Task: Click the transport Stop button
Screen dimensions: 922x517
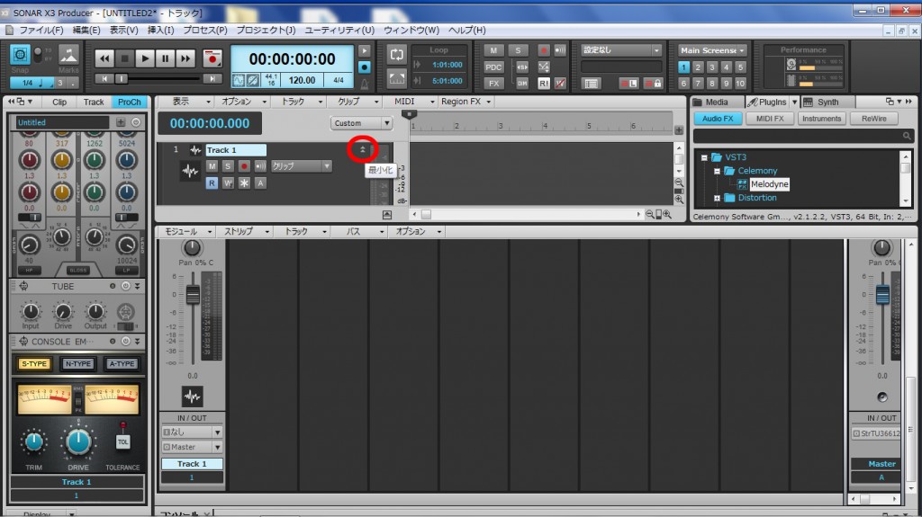Action: click(x=124, y=58)
